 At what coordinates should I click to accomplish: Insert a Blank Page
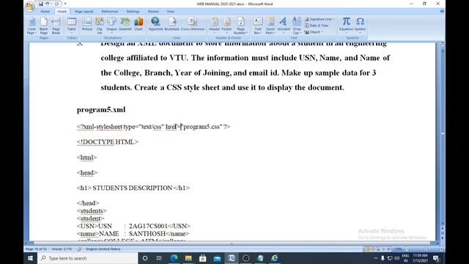tap(44, 26)
